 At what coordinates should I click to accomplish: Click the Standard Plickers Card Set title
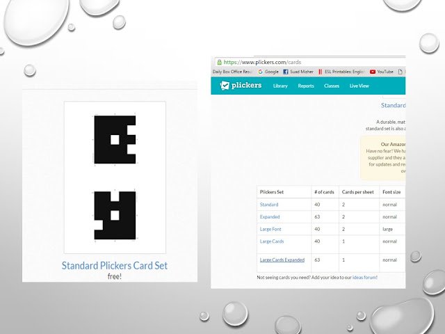coord(115,266)
